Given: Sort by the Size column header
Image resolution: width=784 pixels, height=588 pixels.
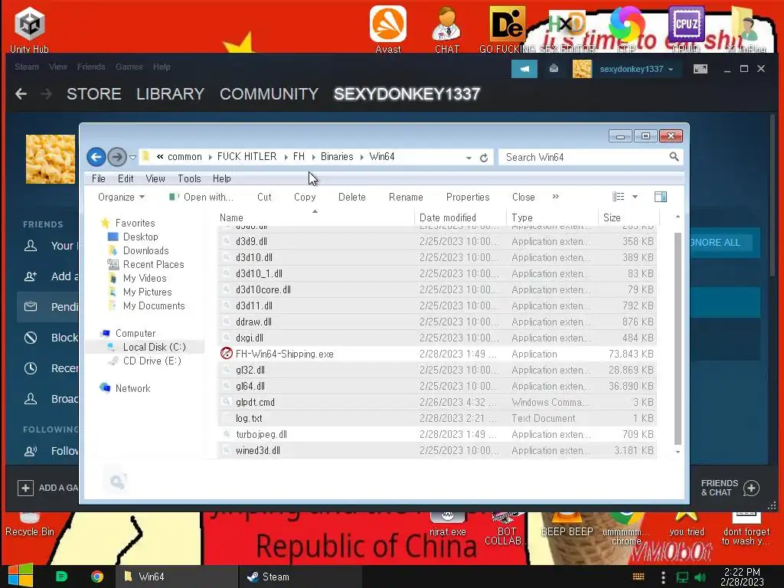Looking at the screenshot, I should 629,217.
